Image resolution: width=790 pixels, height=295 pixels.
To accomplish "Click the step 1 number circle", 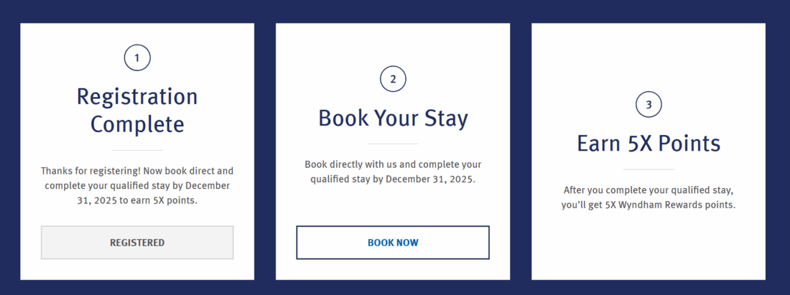I will [137, 57].
